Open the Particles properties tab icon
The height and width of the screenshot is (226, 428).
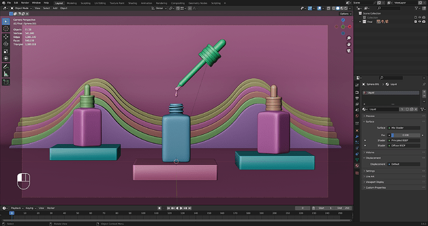(x=357, y=142)
